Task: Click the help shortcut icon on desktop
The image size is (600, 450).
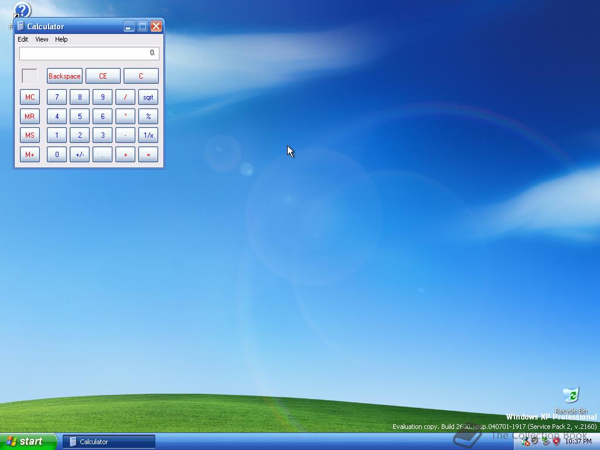Action: coord(22,9)
